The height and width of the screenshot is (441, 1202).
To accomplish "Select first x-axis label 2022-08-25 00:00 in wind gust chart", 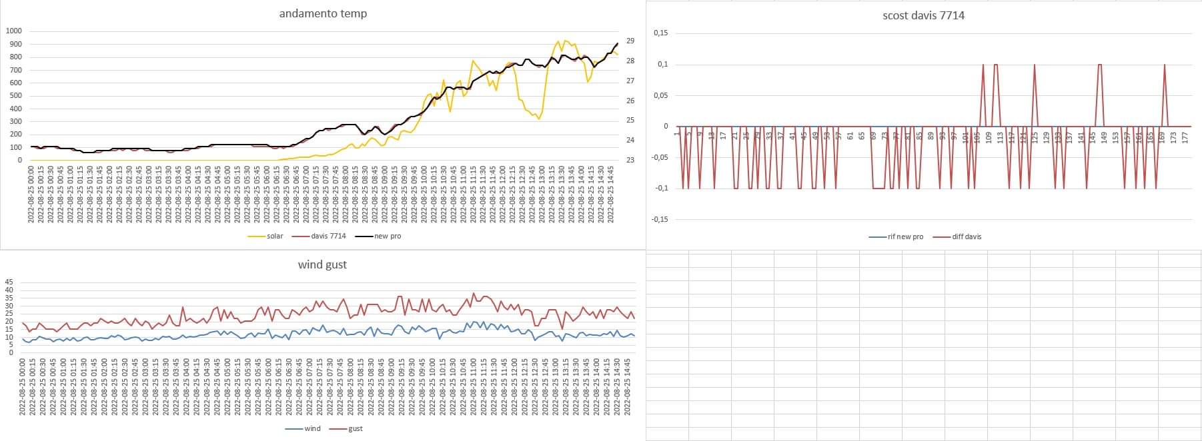I will (x=23, y=387).
